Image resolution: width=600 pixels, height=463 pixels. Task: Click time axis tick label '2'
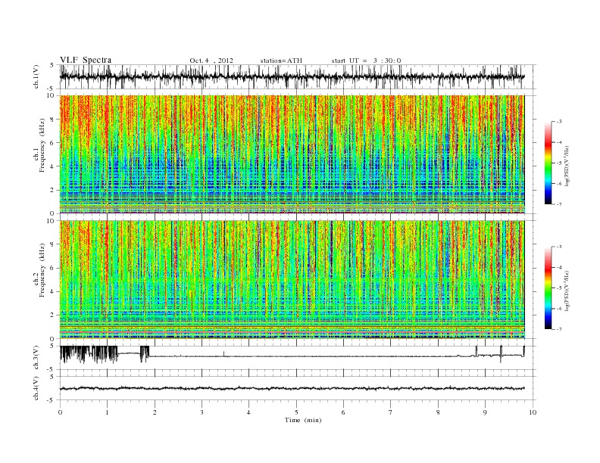point(155,412)
